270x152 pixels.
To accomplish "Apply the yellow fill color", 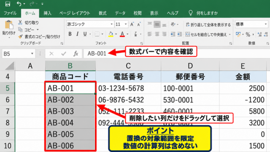I will coord(111,34).
